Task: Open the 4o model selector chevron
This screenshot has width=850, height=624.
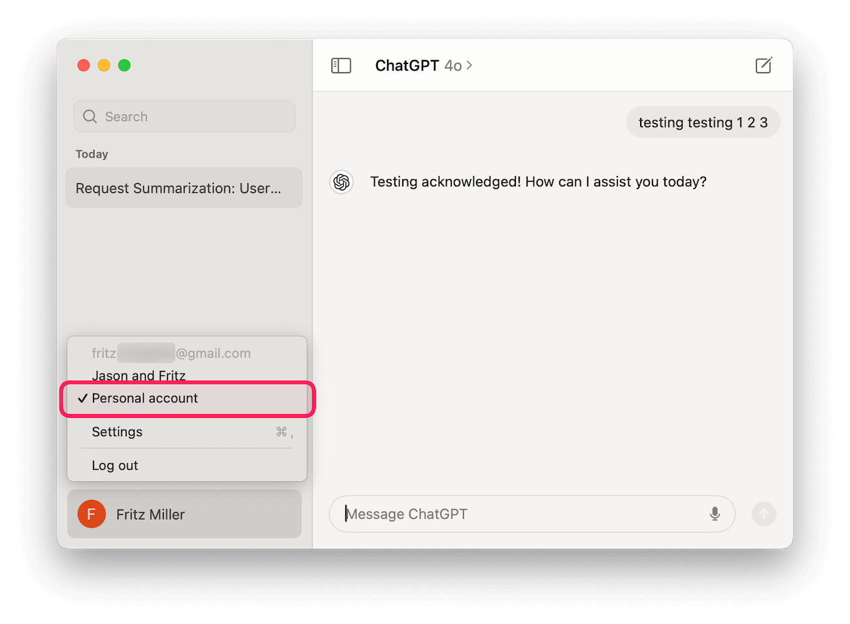Action: point(469,65)
